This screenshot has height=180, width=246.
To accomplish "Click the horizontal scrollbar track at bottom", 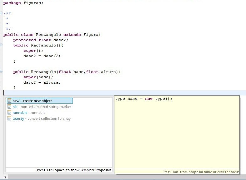I will tap(125, 177).
